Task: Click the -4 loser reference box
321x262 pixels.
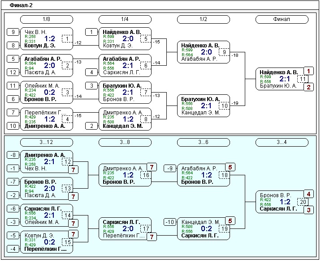Action: point(13,249)
